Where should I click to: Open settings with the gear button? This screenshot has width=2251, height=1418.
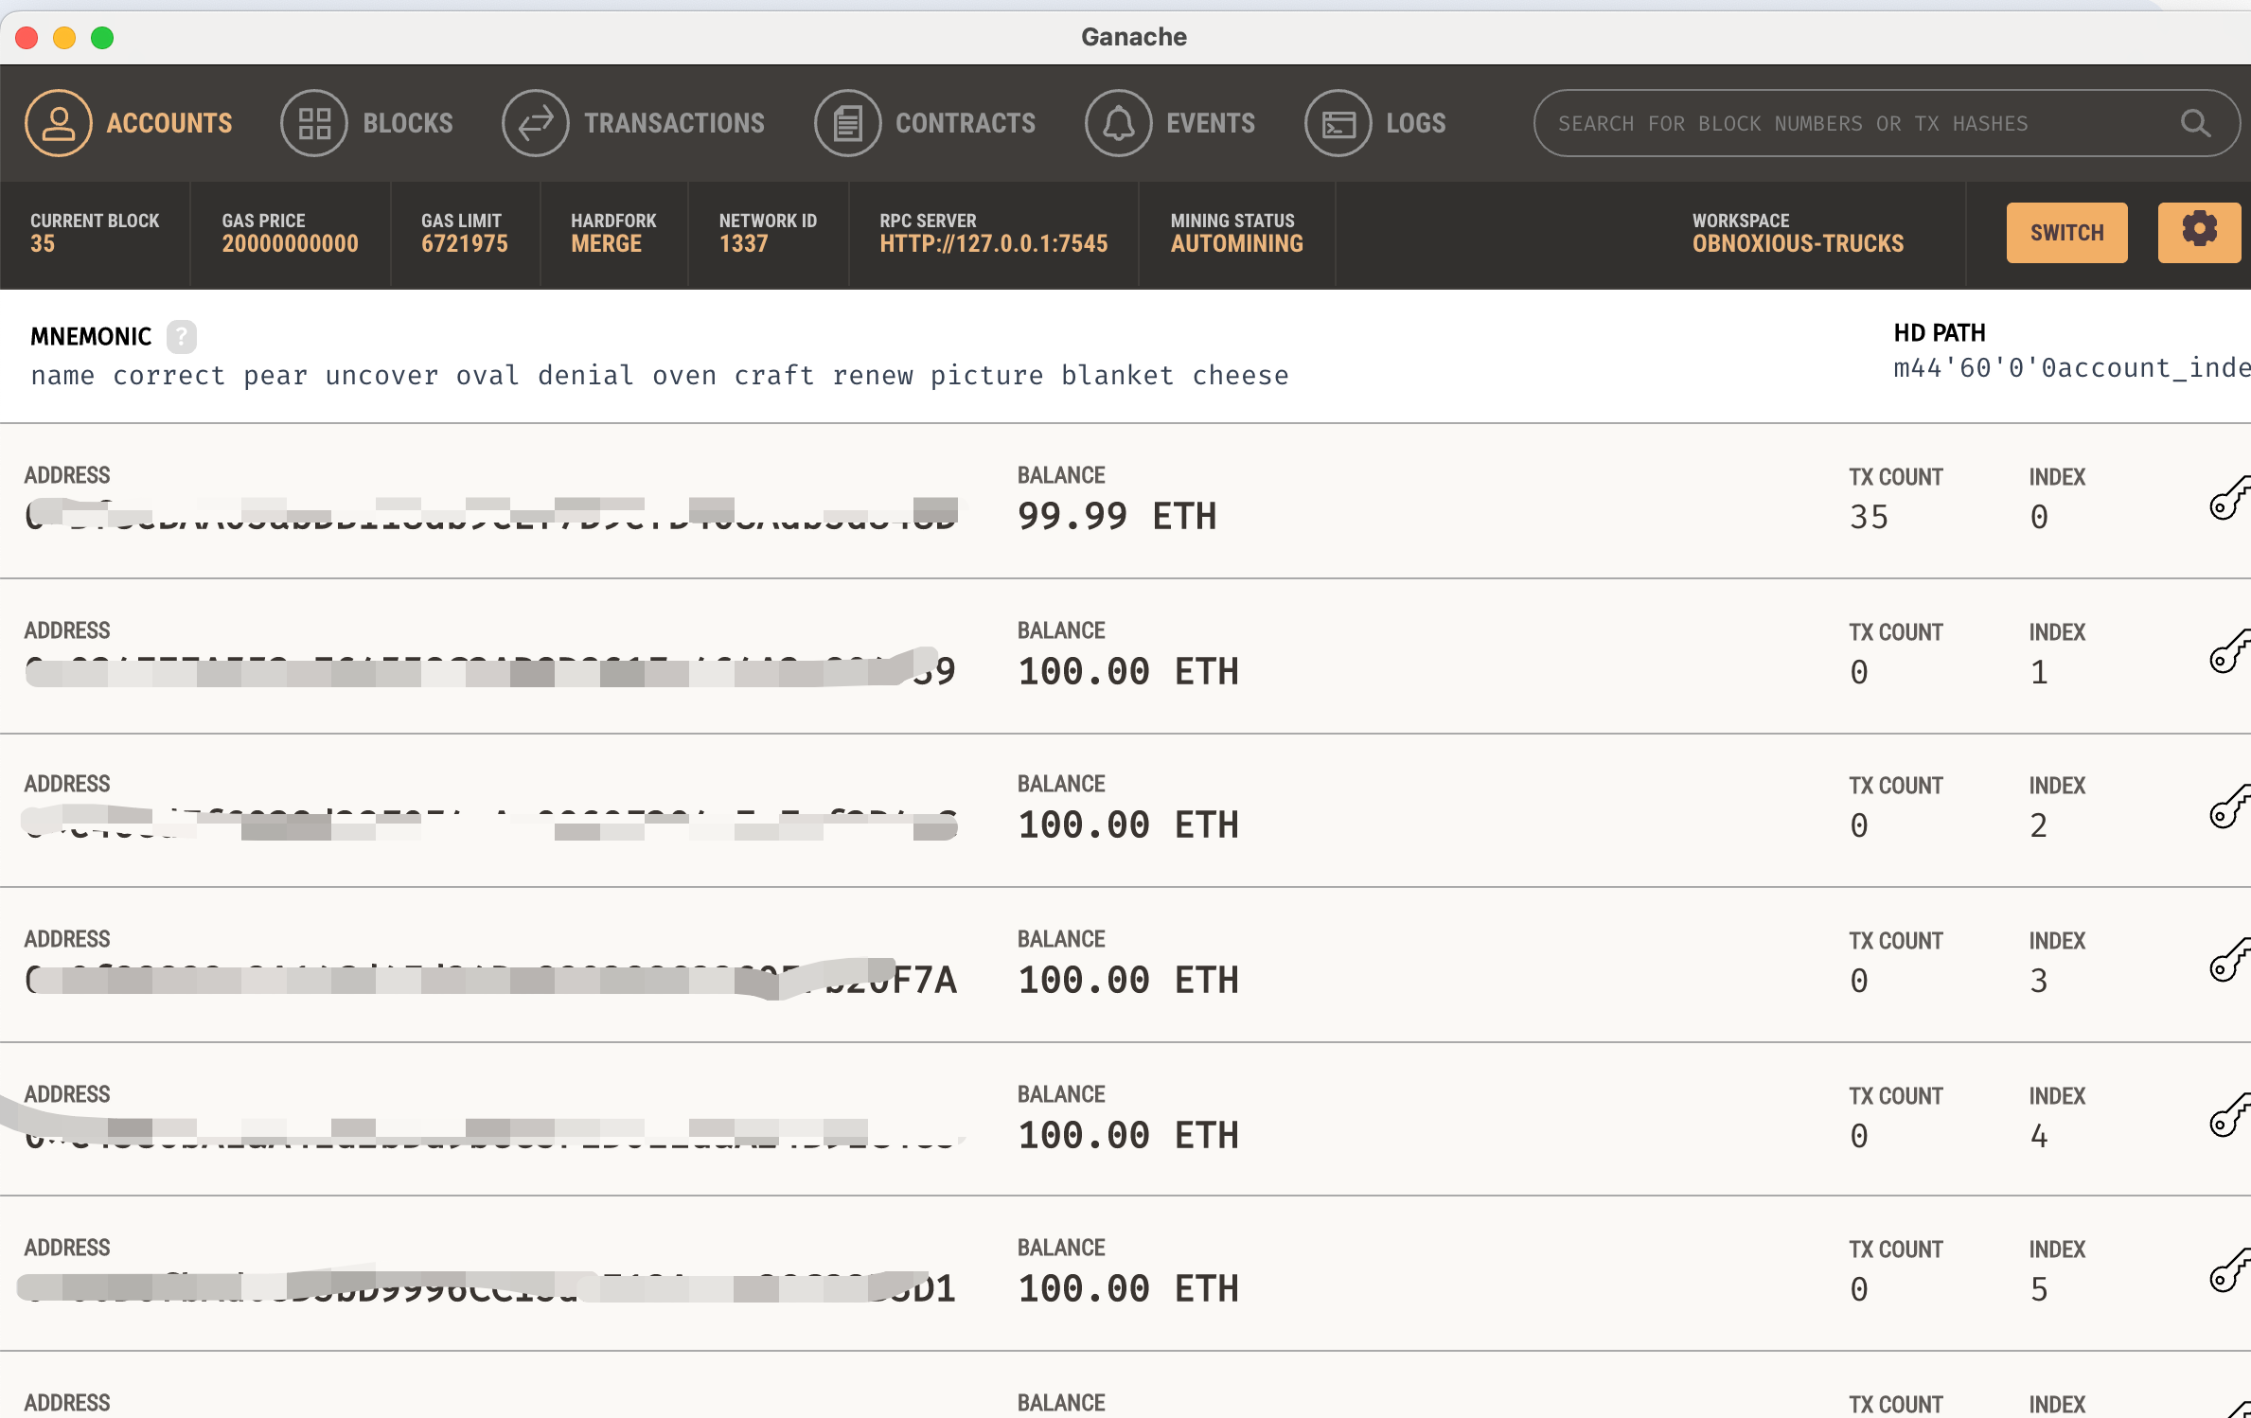coord(2199,233)
